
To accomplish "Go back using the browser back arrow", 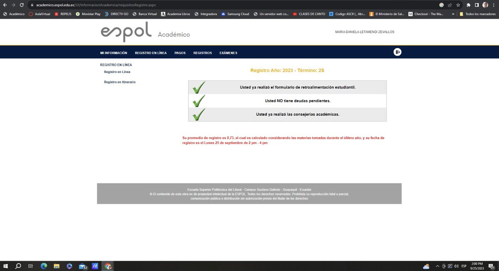I will point(5,5).
